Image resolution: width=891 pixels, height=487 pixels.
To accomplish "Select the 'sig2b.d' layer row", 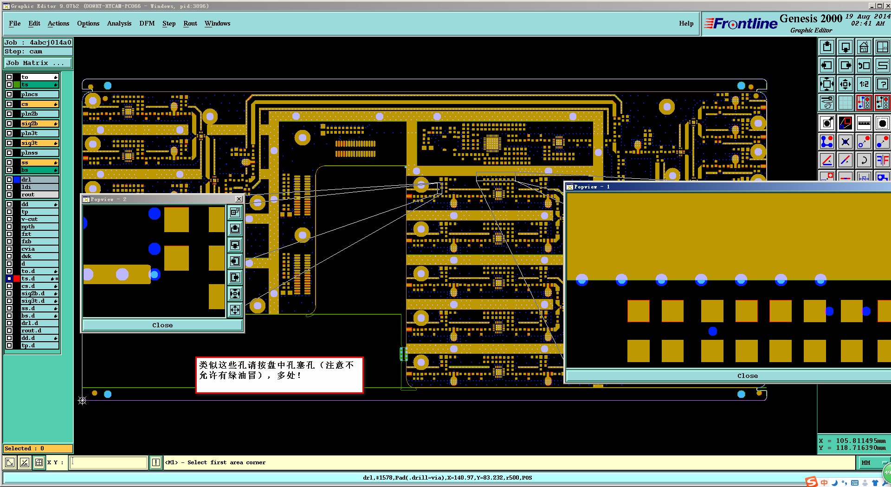I will coord(39,293).
